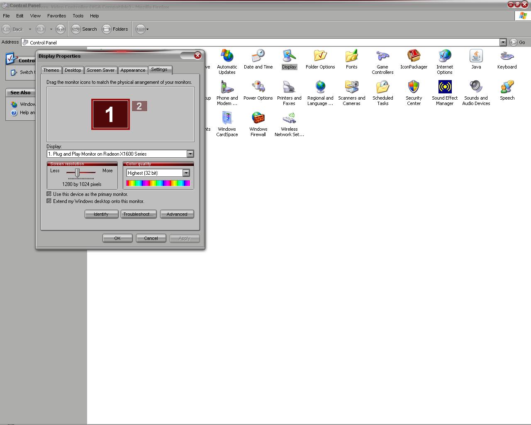Open the Forward history dropdown arrow
The image size is (531, 425).
[51, 29]
